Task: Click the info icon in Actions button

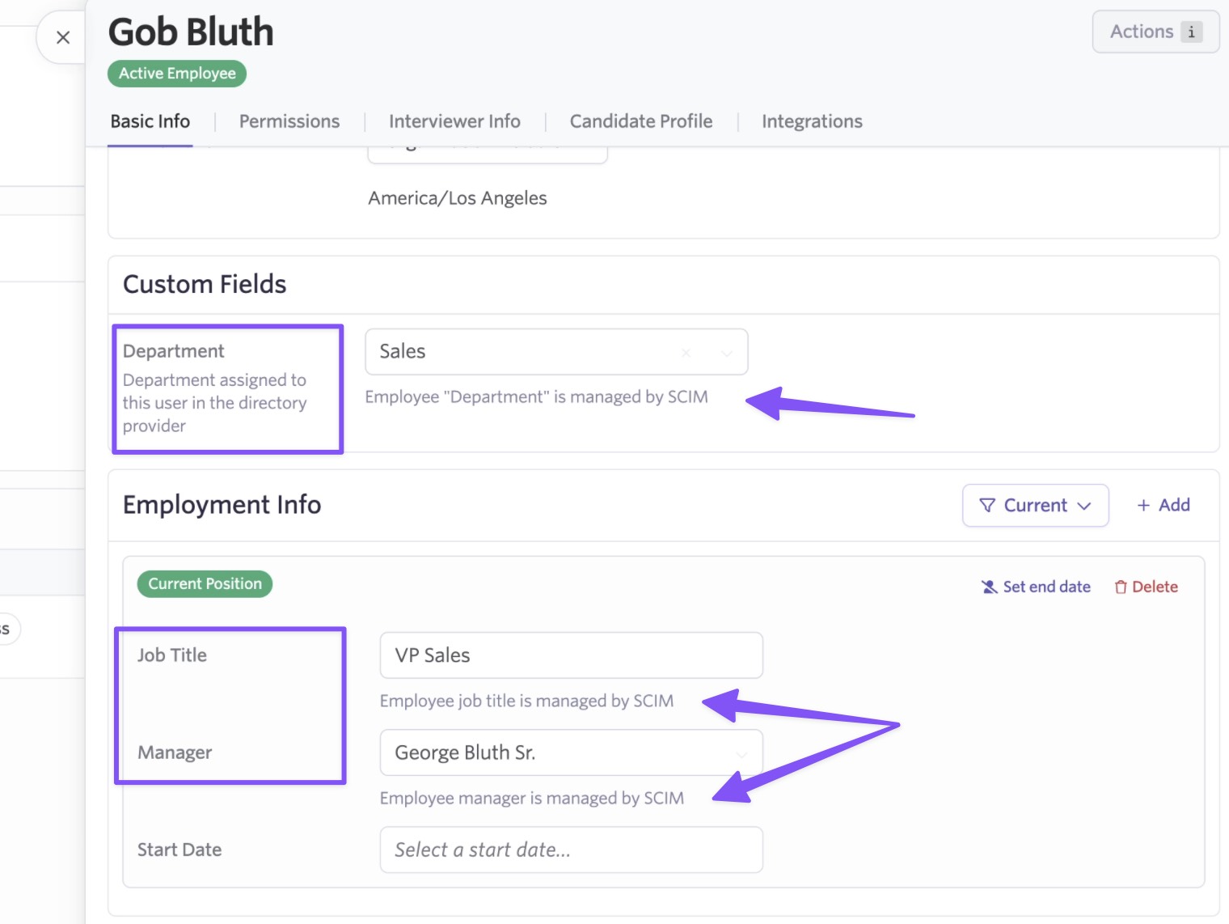Action: tap(1191, 32)
